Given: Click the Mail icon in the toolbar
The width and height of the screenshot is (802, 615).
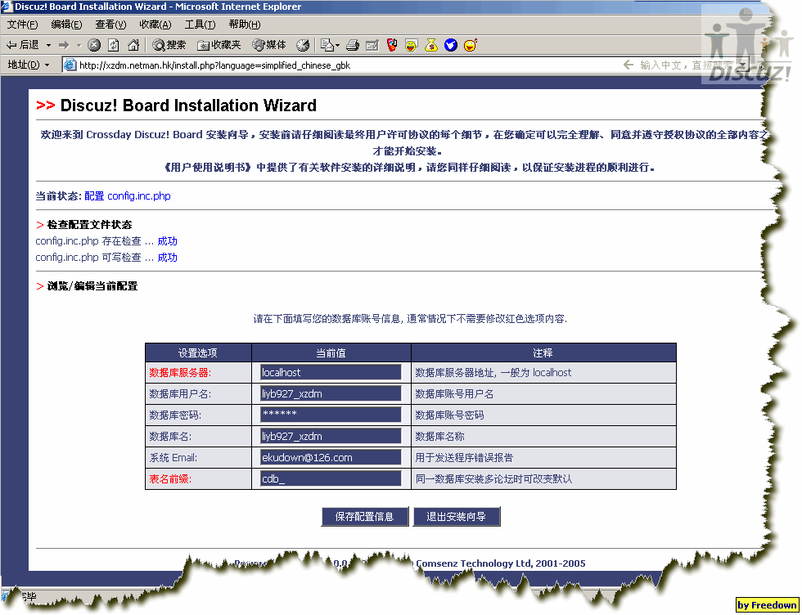Looking at the screenshot, I should click(327, 45).
